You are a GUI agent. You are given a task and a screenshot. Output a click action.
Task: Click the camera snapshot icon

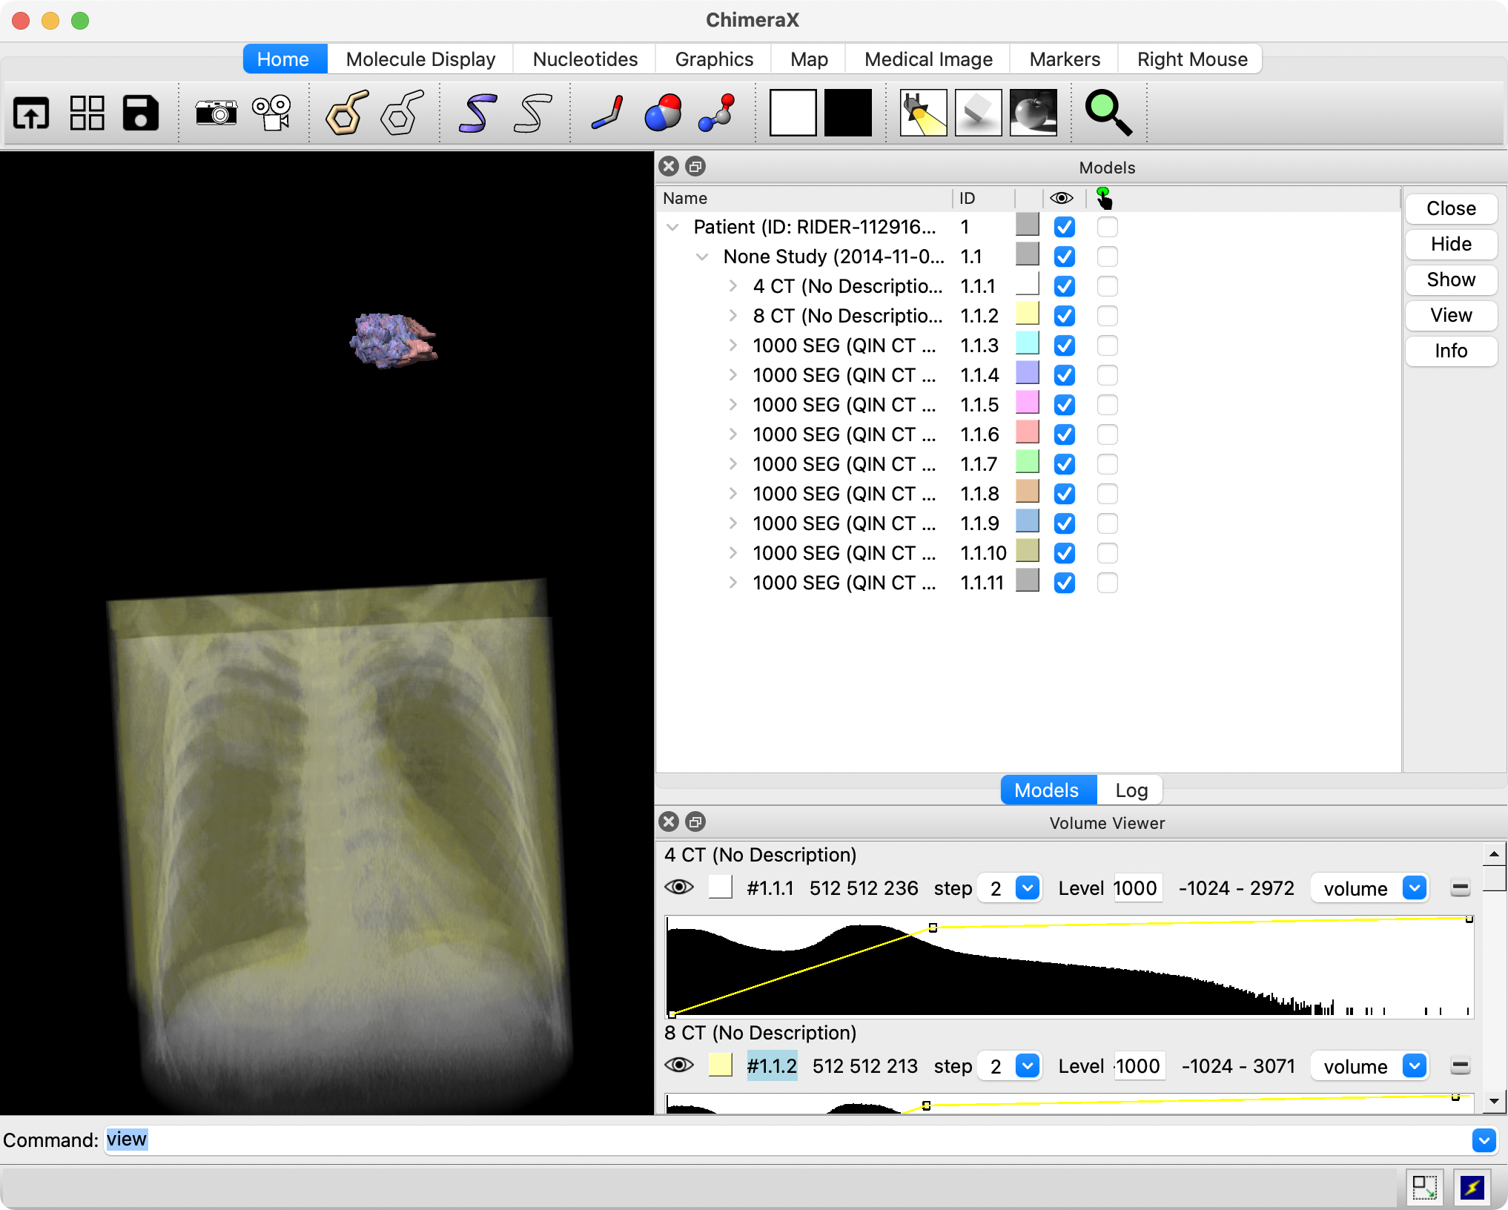coord(216,113)
